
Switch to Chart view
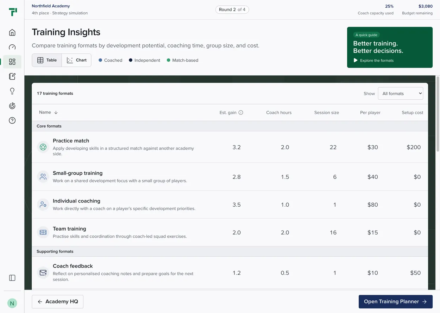(x=76, y=60)
